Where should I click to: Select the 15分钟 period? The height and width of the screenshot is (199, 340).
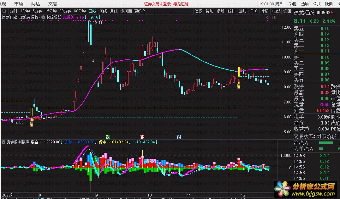[51, 11]
